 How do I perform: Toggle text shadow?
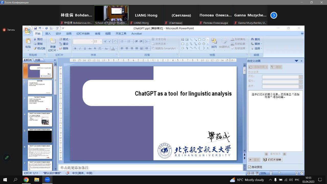[95, 48]
